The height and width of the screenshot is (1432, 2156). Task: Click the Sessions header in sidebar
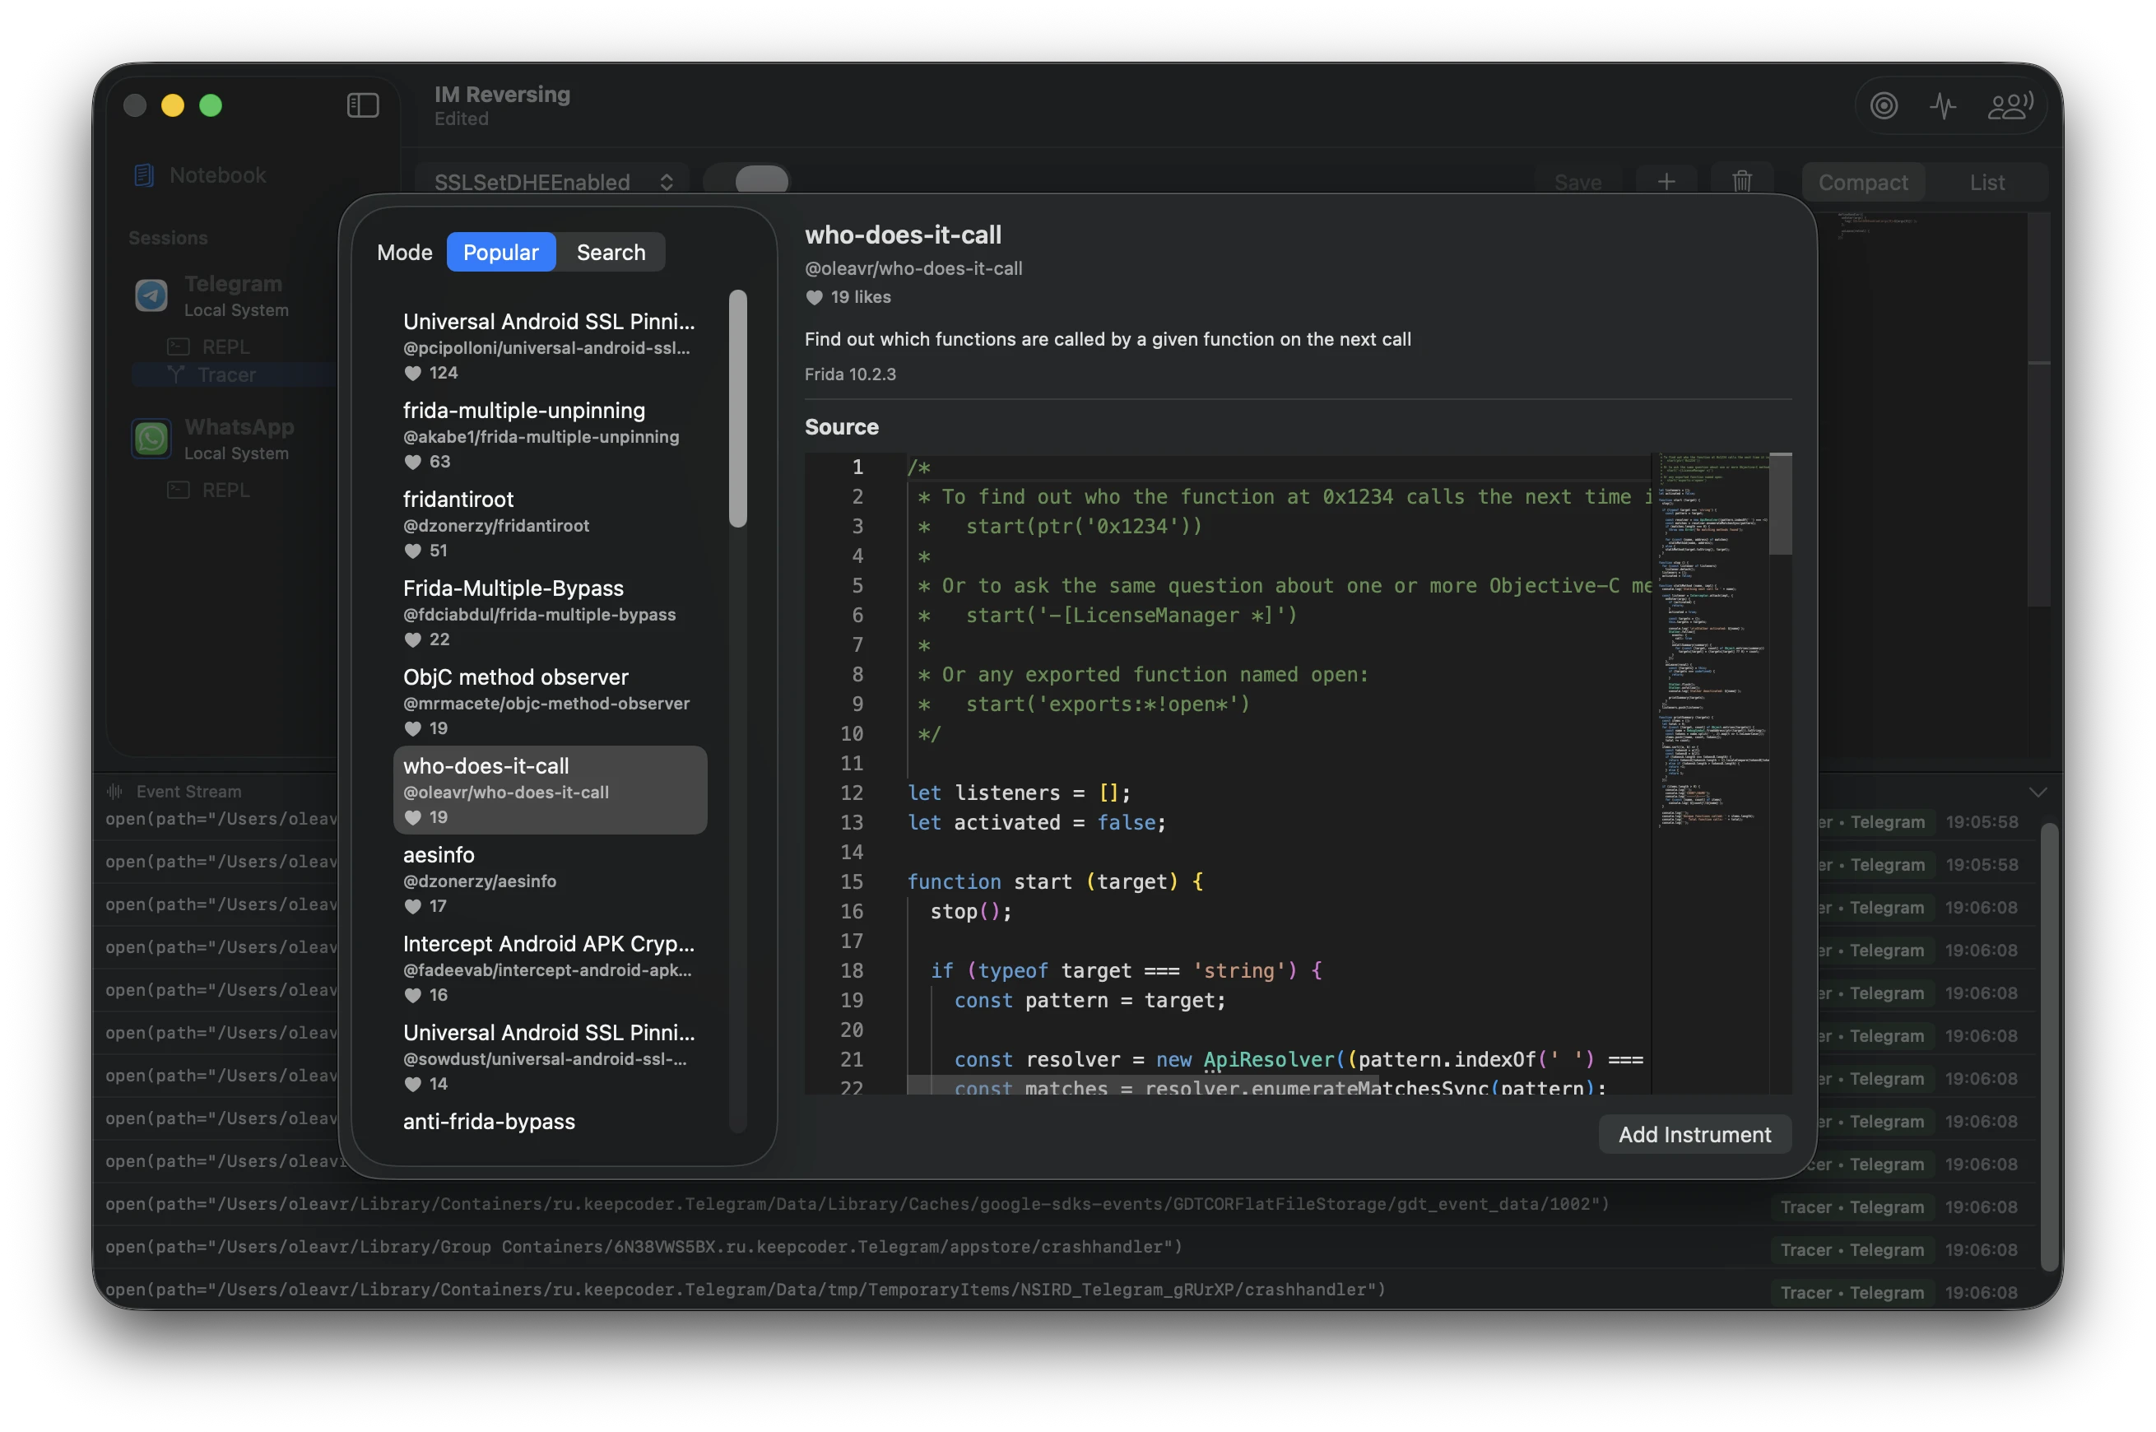tap(168, 238)
